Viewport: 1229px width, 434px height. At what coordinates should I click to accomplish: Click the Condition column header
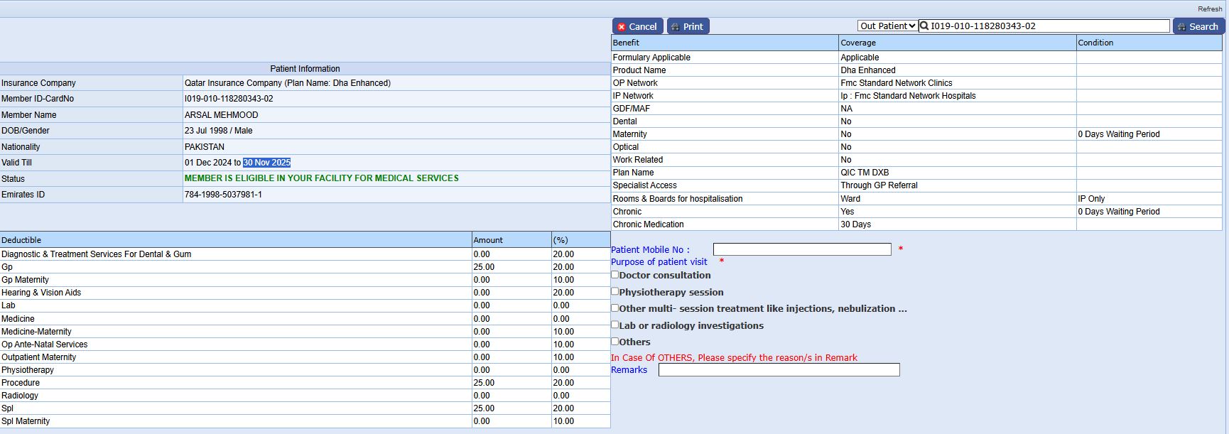[1095, 43]
